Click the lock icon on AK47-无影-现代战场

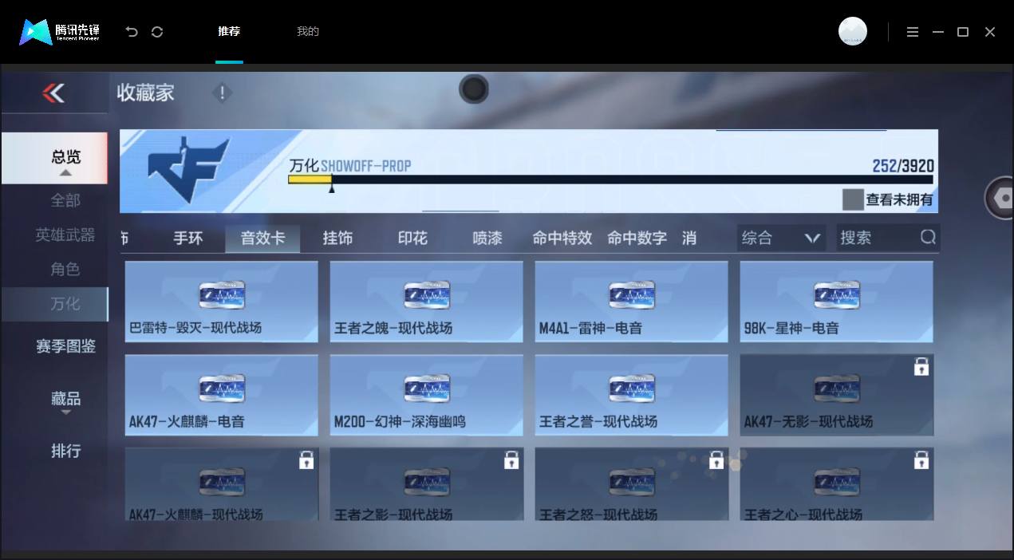pos(921,367)
